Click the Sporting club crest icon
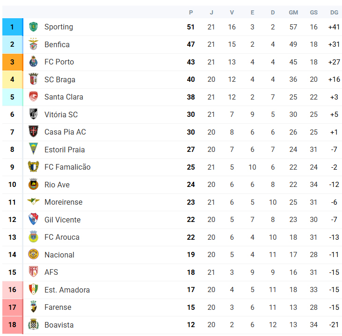The image size is (342, 336). [33, 27]
